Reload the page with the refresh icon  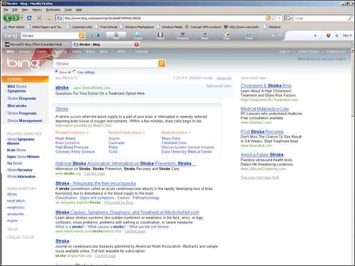tap(29, 18)
